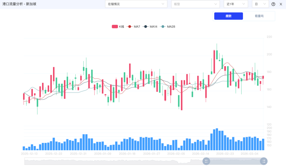Click the red candlestick with the lowest bottom
Viewport: 286px width, 168px height.
pyautogui.click(x=182, y=95)
